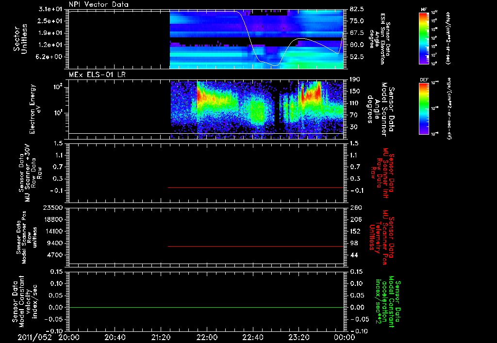This screenshot has height=343, width=497.
Task: Click the '20:00' time axis label
Action: coord(69,337)
